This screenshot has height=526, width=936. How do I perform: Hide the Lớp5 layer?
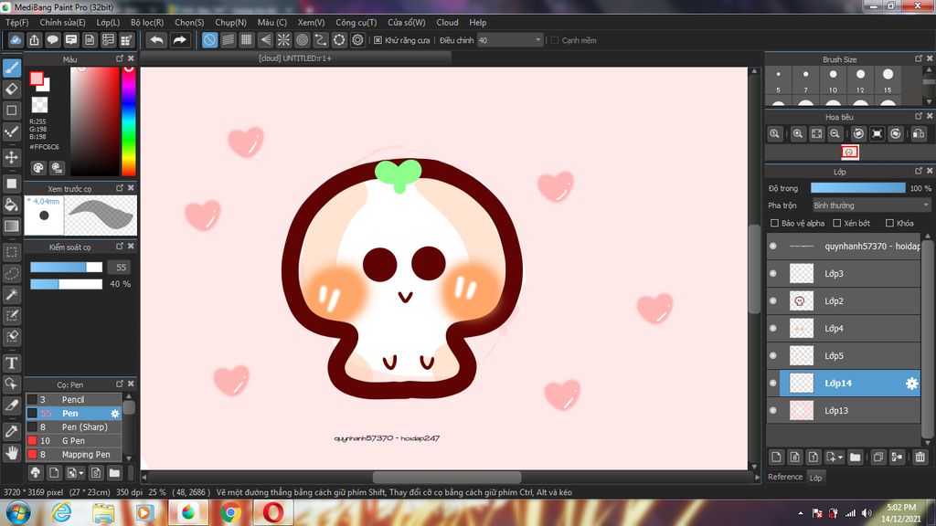[773, 356]
